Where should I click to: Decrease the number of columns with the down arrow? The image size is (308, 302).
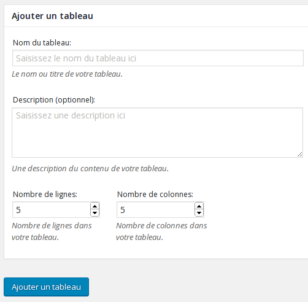[x=199, y=213]
